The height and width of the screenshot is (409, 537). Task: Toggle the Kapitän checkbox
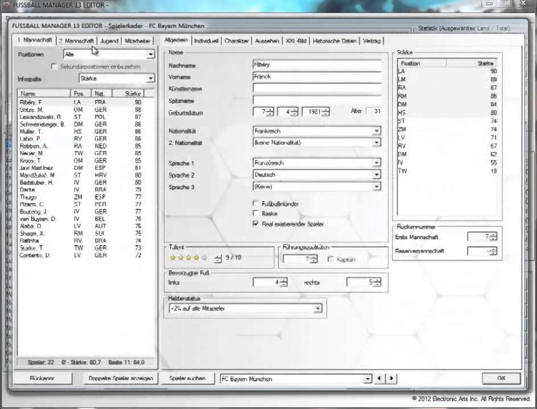pos(331,259)
